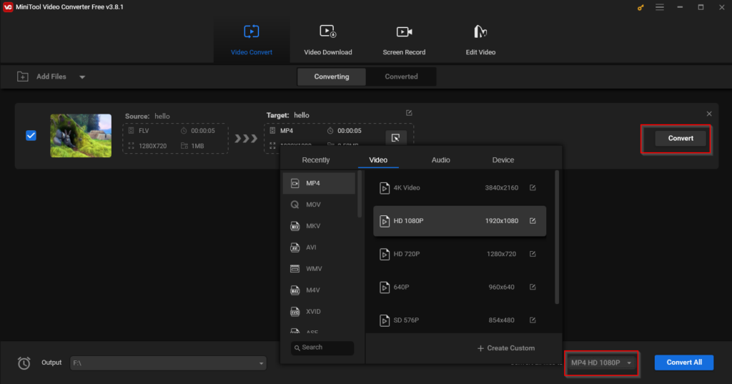Click the MiniTool app logo
This screenshot has height=384, width=732.
[x=8, y=7]
